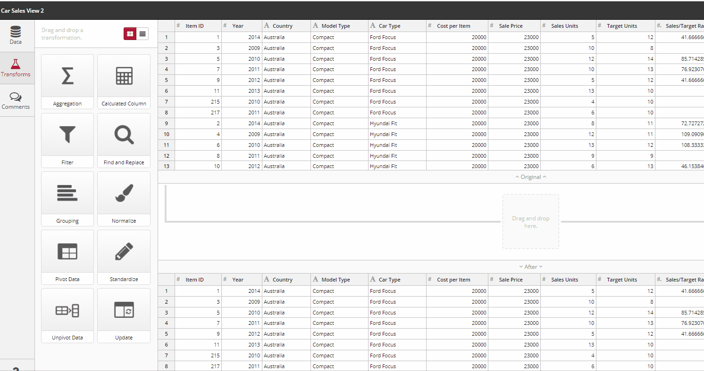Click row number 10 in Original table
The image size is (704, 371).
point(166,134)
